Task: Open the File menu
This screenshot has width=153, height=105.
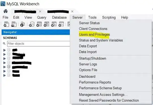Action: point(5,17)
